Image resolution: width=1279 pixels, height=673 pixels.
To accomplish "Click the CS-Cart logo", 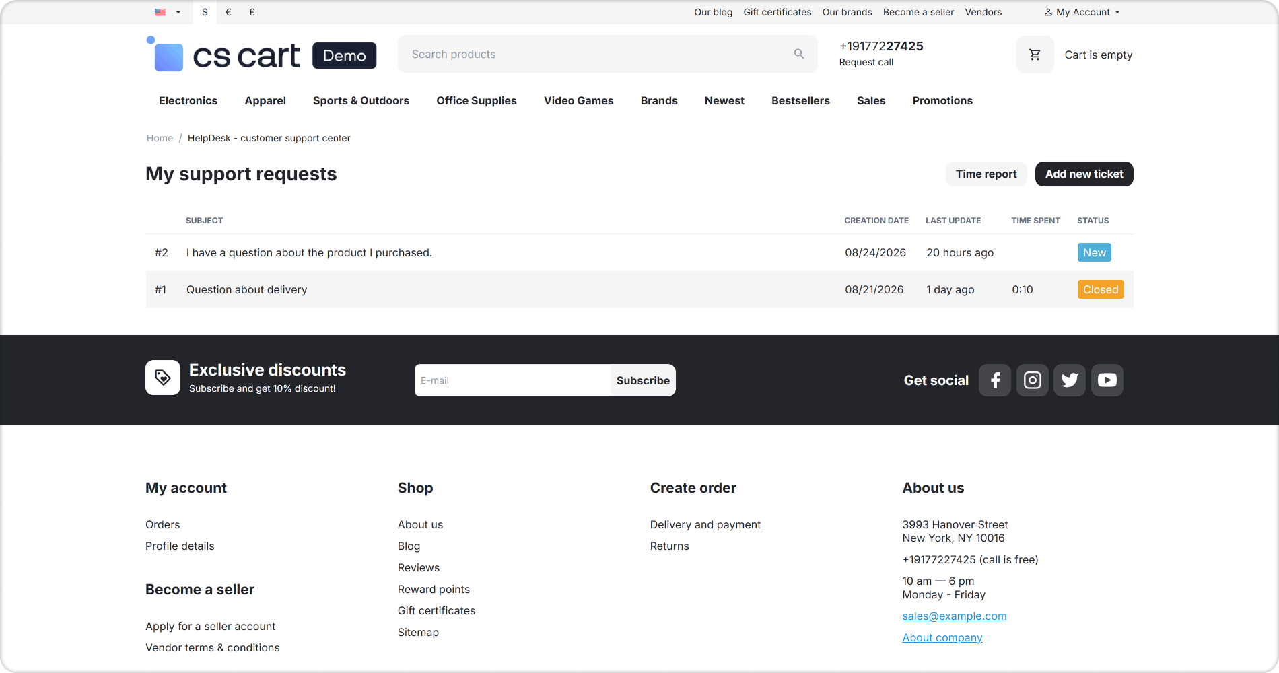I will pyautogui.click(x=261, y=55).
